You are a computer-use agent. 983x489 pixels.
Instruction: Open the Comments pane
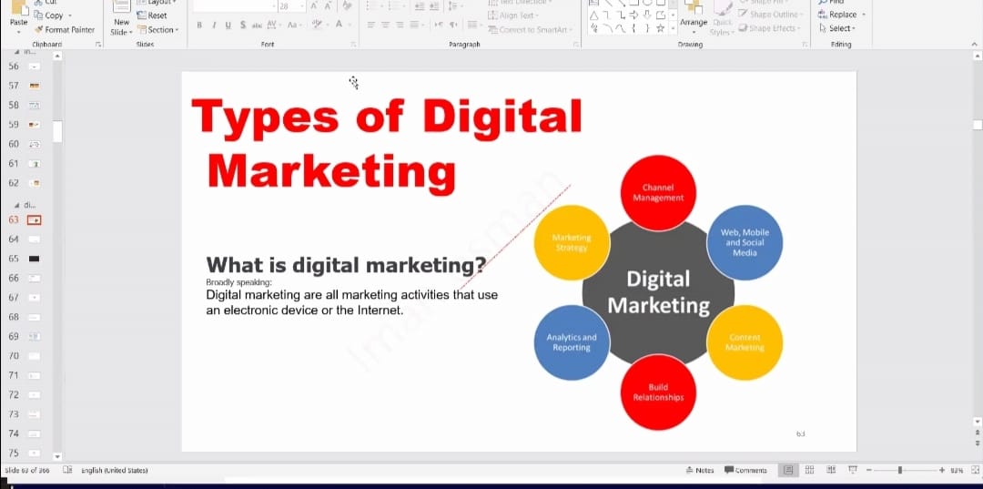tap(745, 470)
